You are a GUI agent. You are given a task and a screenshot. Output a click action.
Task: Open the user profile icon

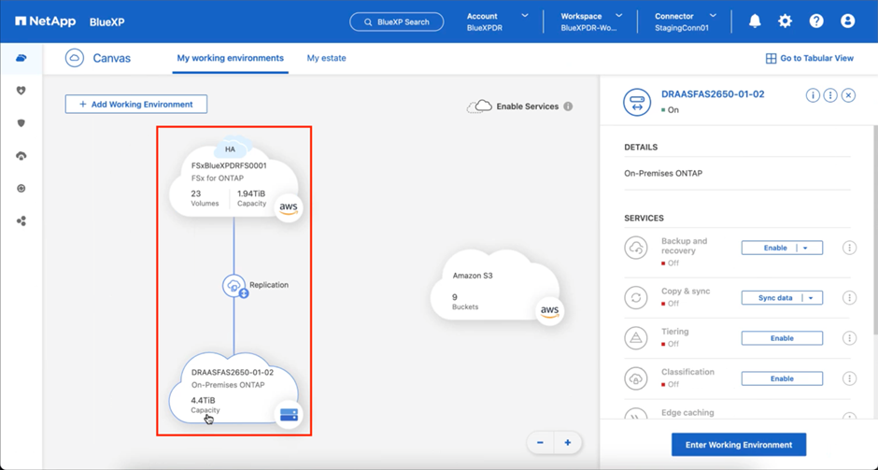tap(847, 21)
